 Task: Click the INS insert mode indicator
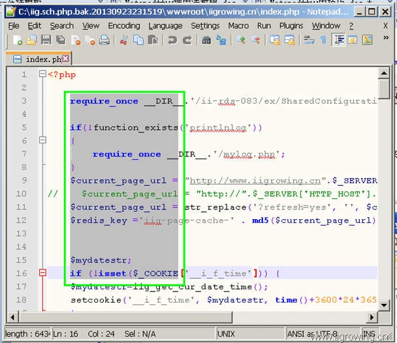370,334
